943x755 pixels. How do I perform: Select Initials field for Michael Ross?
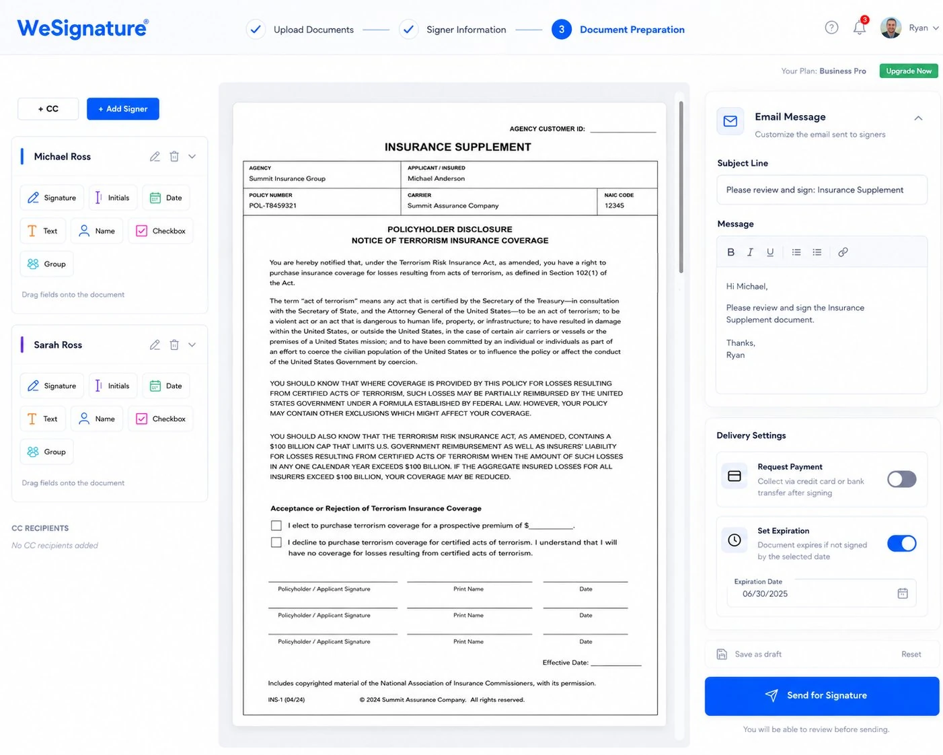(113, 198)
